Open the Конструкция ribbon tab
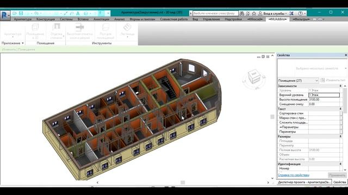This screenshot has height=195, width=348. 46,19
